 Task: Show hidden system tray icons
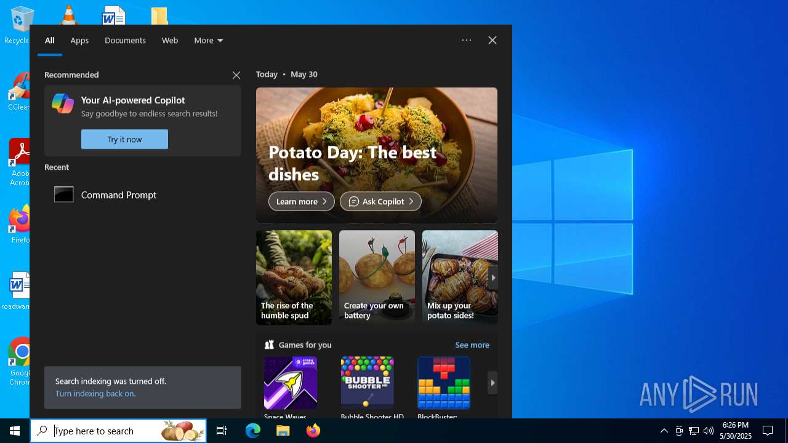pos(664,431)
